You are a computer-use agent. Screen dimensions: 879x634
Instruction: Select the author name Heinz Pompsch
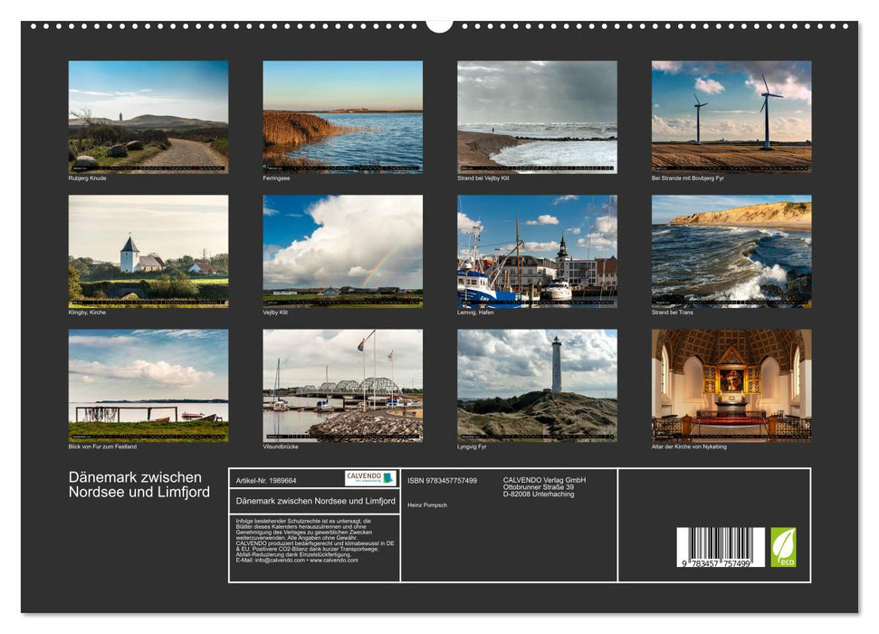[x=429, y=505]
